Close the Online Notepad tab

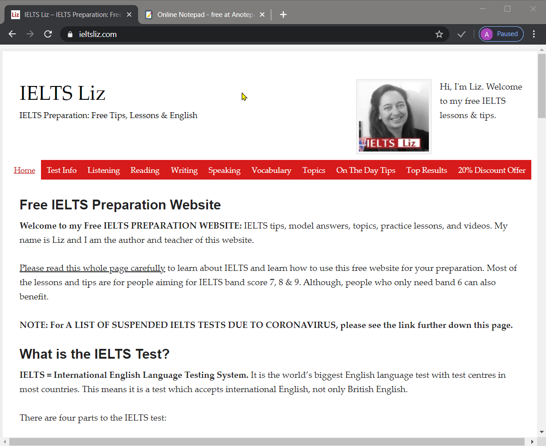click(262, 15)
